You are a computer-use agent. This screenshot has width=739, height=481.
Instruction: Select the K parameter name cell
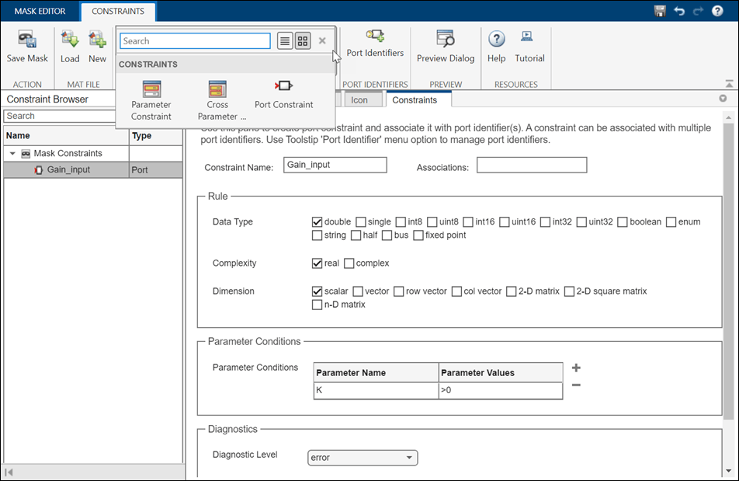[x=376, y=390]
